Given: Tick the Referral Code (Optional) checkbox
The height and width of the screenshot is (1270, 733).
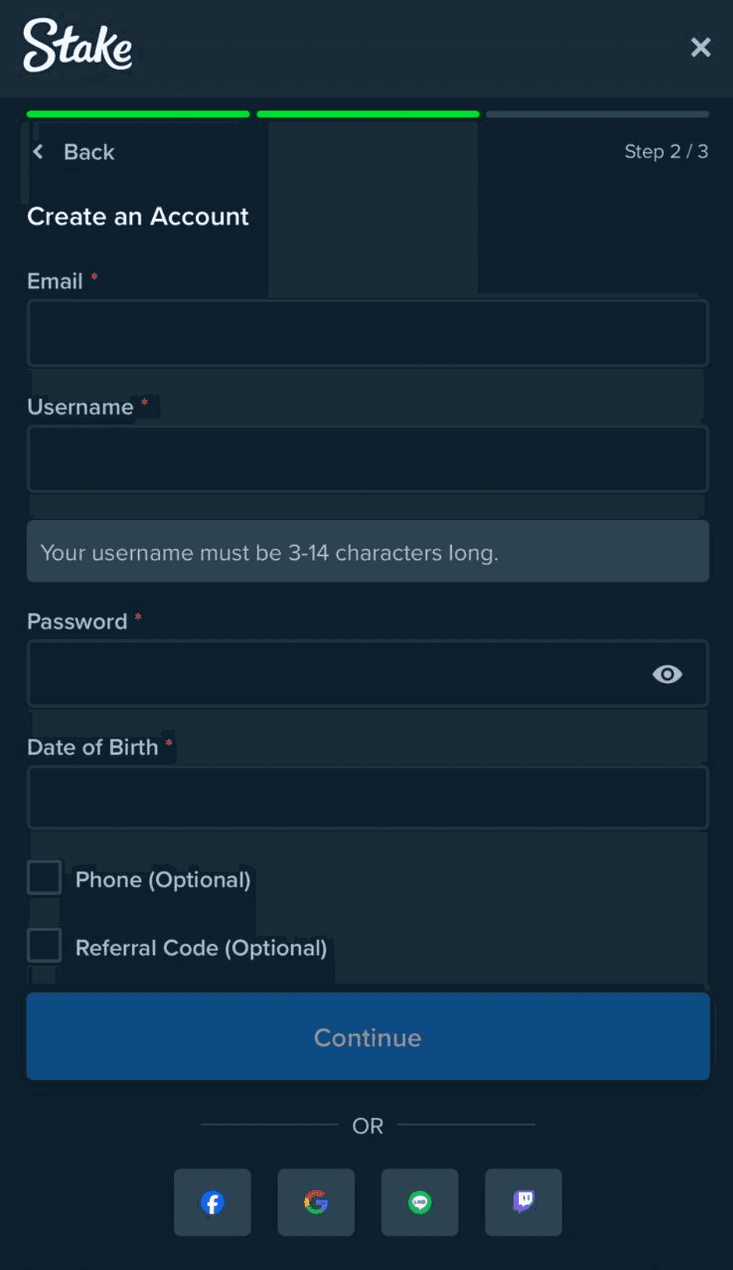Looking at the screenshot, I should coord(44,946).
